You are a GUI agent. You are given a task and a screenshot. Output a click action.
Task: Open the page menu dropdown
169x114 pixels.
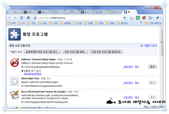click(151, 18)
